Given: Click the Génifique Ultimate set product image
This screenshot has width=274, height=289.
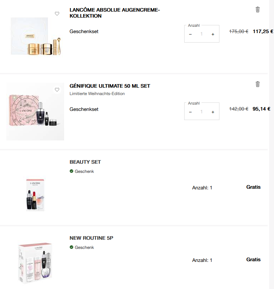Looking at the screenshot, I should 35,112.
